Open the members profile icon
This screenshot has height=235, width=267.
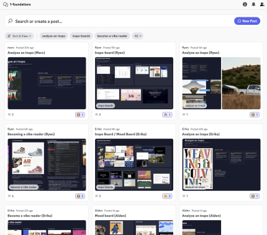262,4
